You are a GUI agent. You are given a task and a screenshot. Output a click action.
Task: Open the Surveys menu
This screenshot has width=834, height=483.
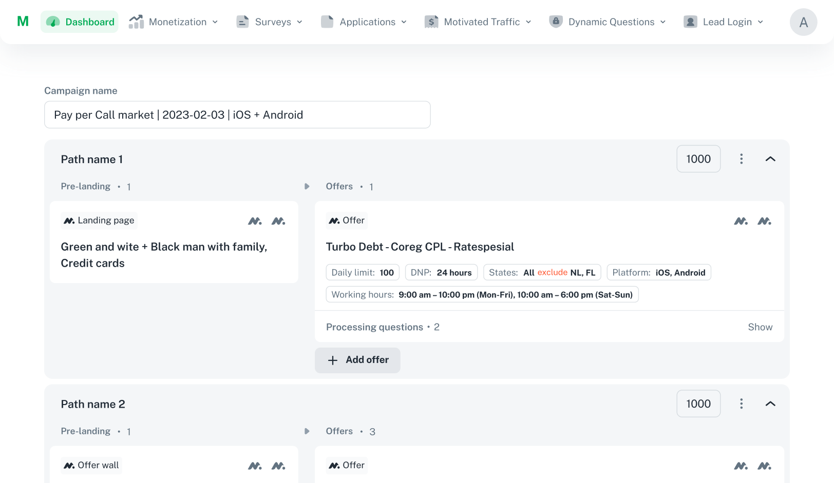click(x=270, y=22)
